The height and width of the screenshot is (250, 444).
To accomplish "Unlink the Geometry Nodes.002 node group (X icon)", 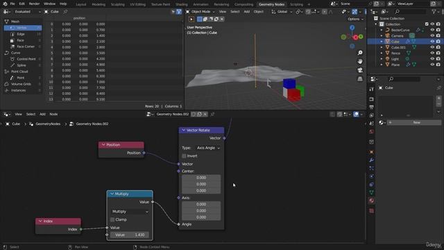I will pos(205,114).
